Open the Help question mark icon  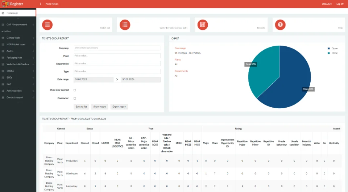[280, 25]
